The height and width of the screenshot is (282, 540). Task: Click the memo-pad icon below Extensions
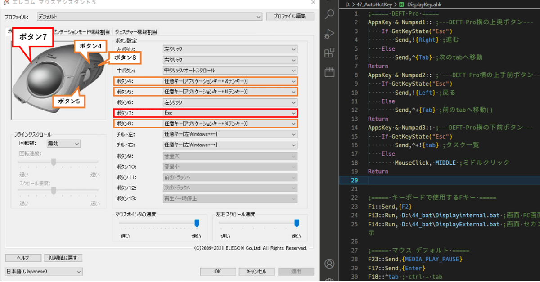329,72
